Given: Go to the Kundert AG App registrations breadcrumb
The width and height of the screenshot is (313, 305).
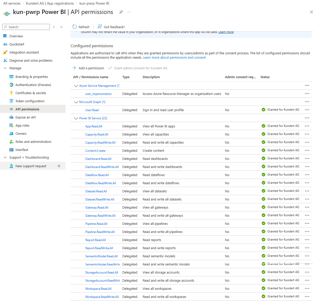Looking at the screenshot, I should (50, 3).
